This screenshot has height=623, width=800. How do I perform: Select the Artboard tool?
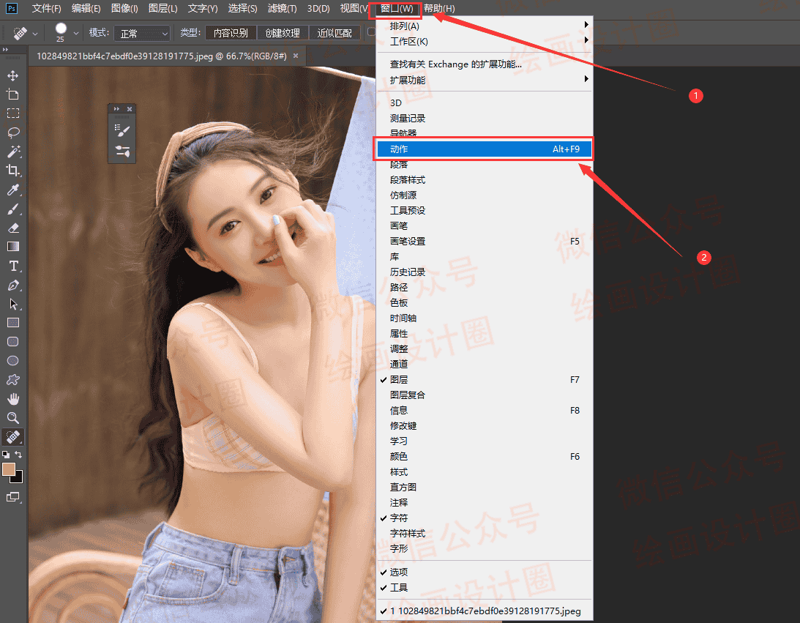pos(12,94)
